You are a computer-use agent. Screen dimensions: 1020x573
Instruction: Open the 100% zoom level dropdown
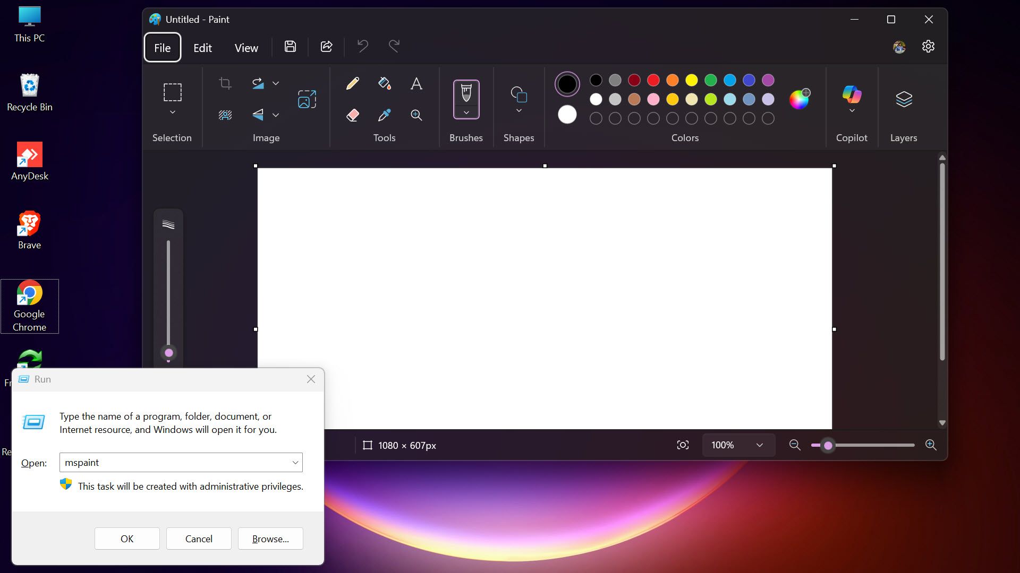point(738,445)
